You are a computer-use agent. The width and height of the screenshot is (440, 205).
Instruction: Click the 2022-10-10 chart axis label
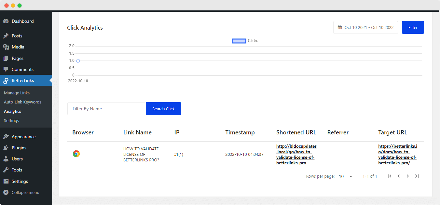point(78,81)
